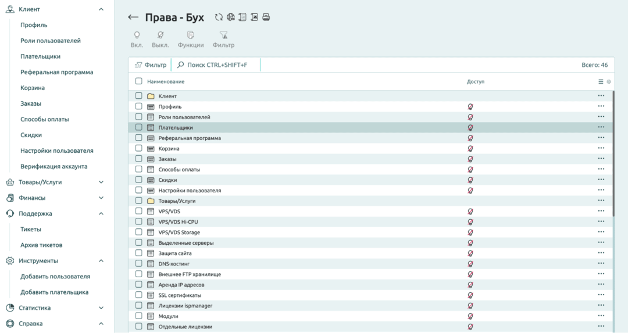Viewport: 628px width, 333px height.
Task: Expand the Товары/Услуги sidebar section
Action: (x=101, y=182)
